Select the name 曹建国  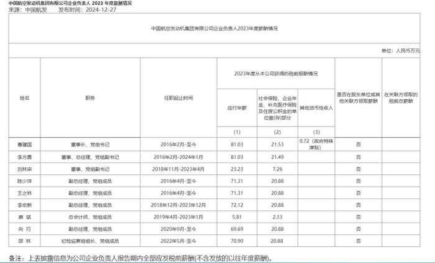coord(24,145)
